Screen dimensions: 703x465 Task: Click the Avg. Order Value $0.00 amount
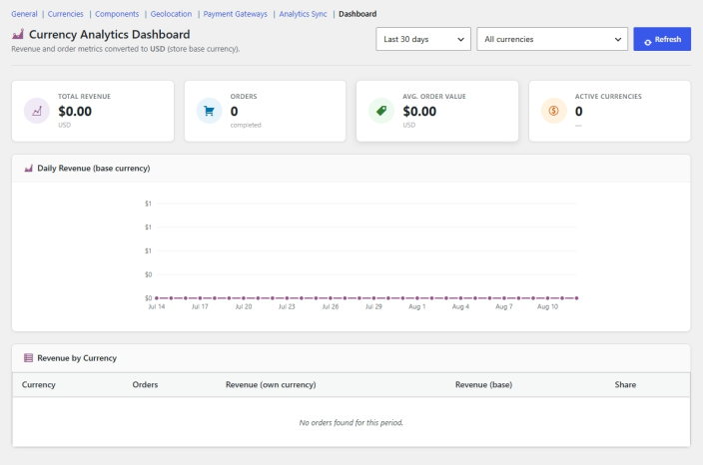(x=419, y=111)
